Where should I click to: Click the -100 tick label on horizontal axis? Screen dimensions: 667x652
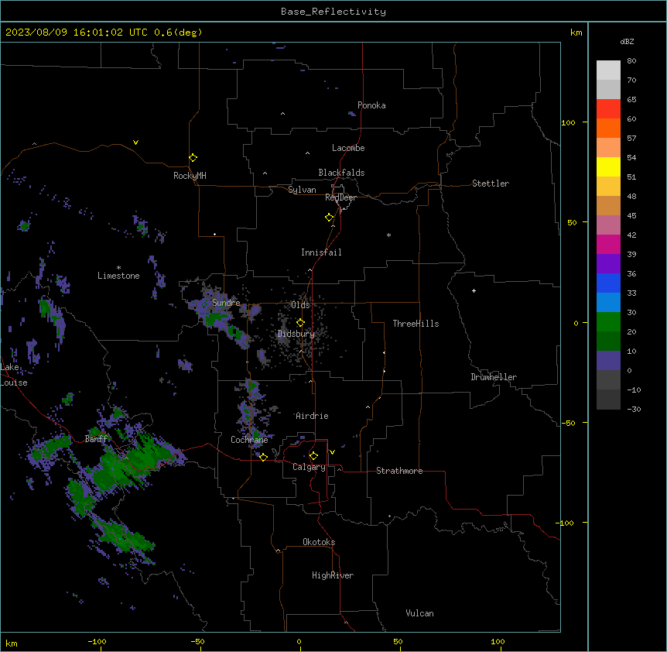tap(97, 641)
